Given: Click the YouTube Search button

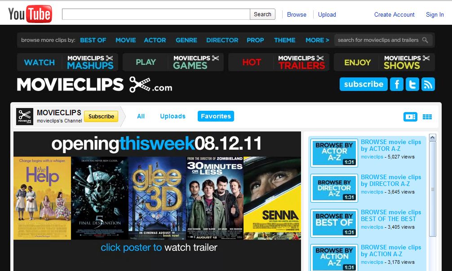Looking at the screenshot, I should [x=262, y=14].
